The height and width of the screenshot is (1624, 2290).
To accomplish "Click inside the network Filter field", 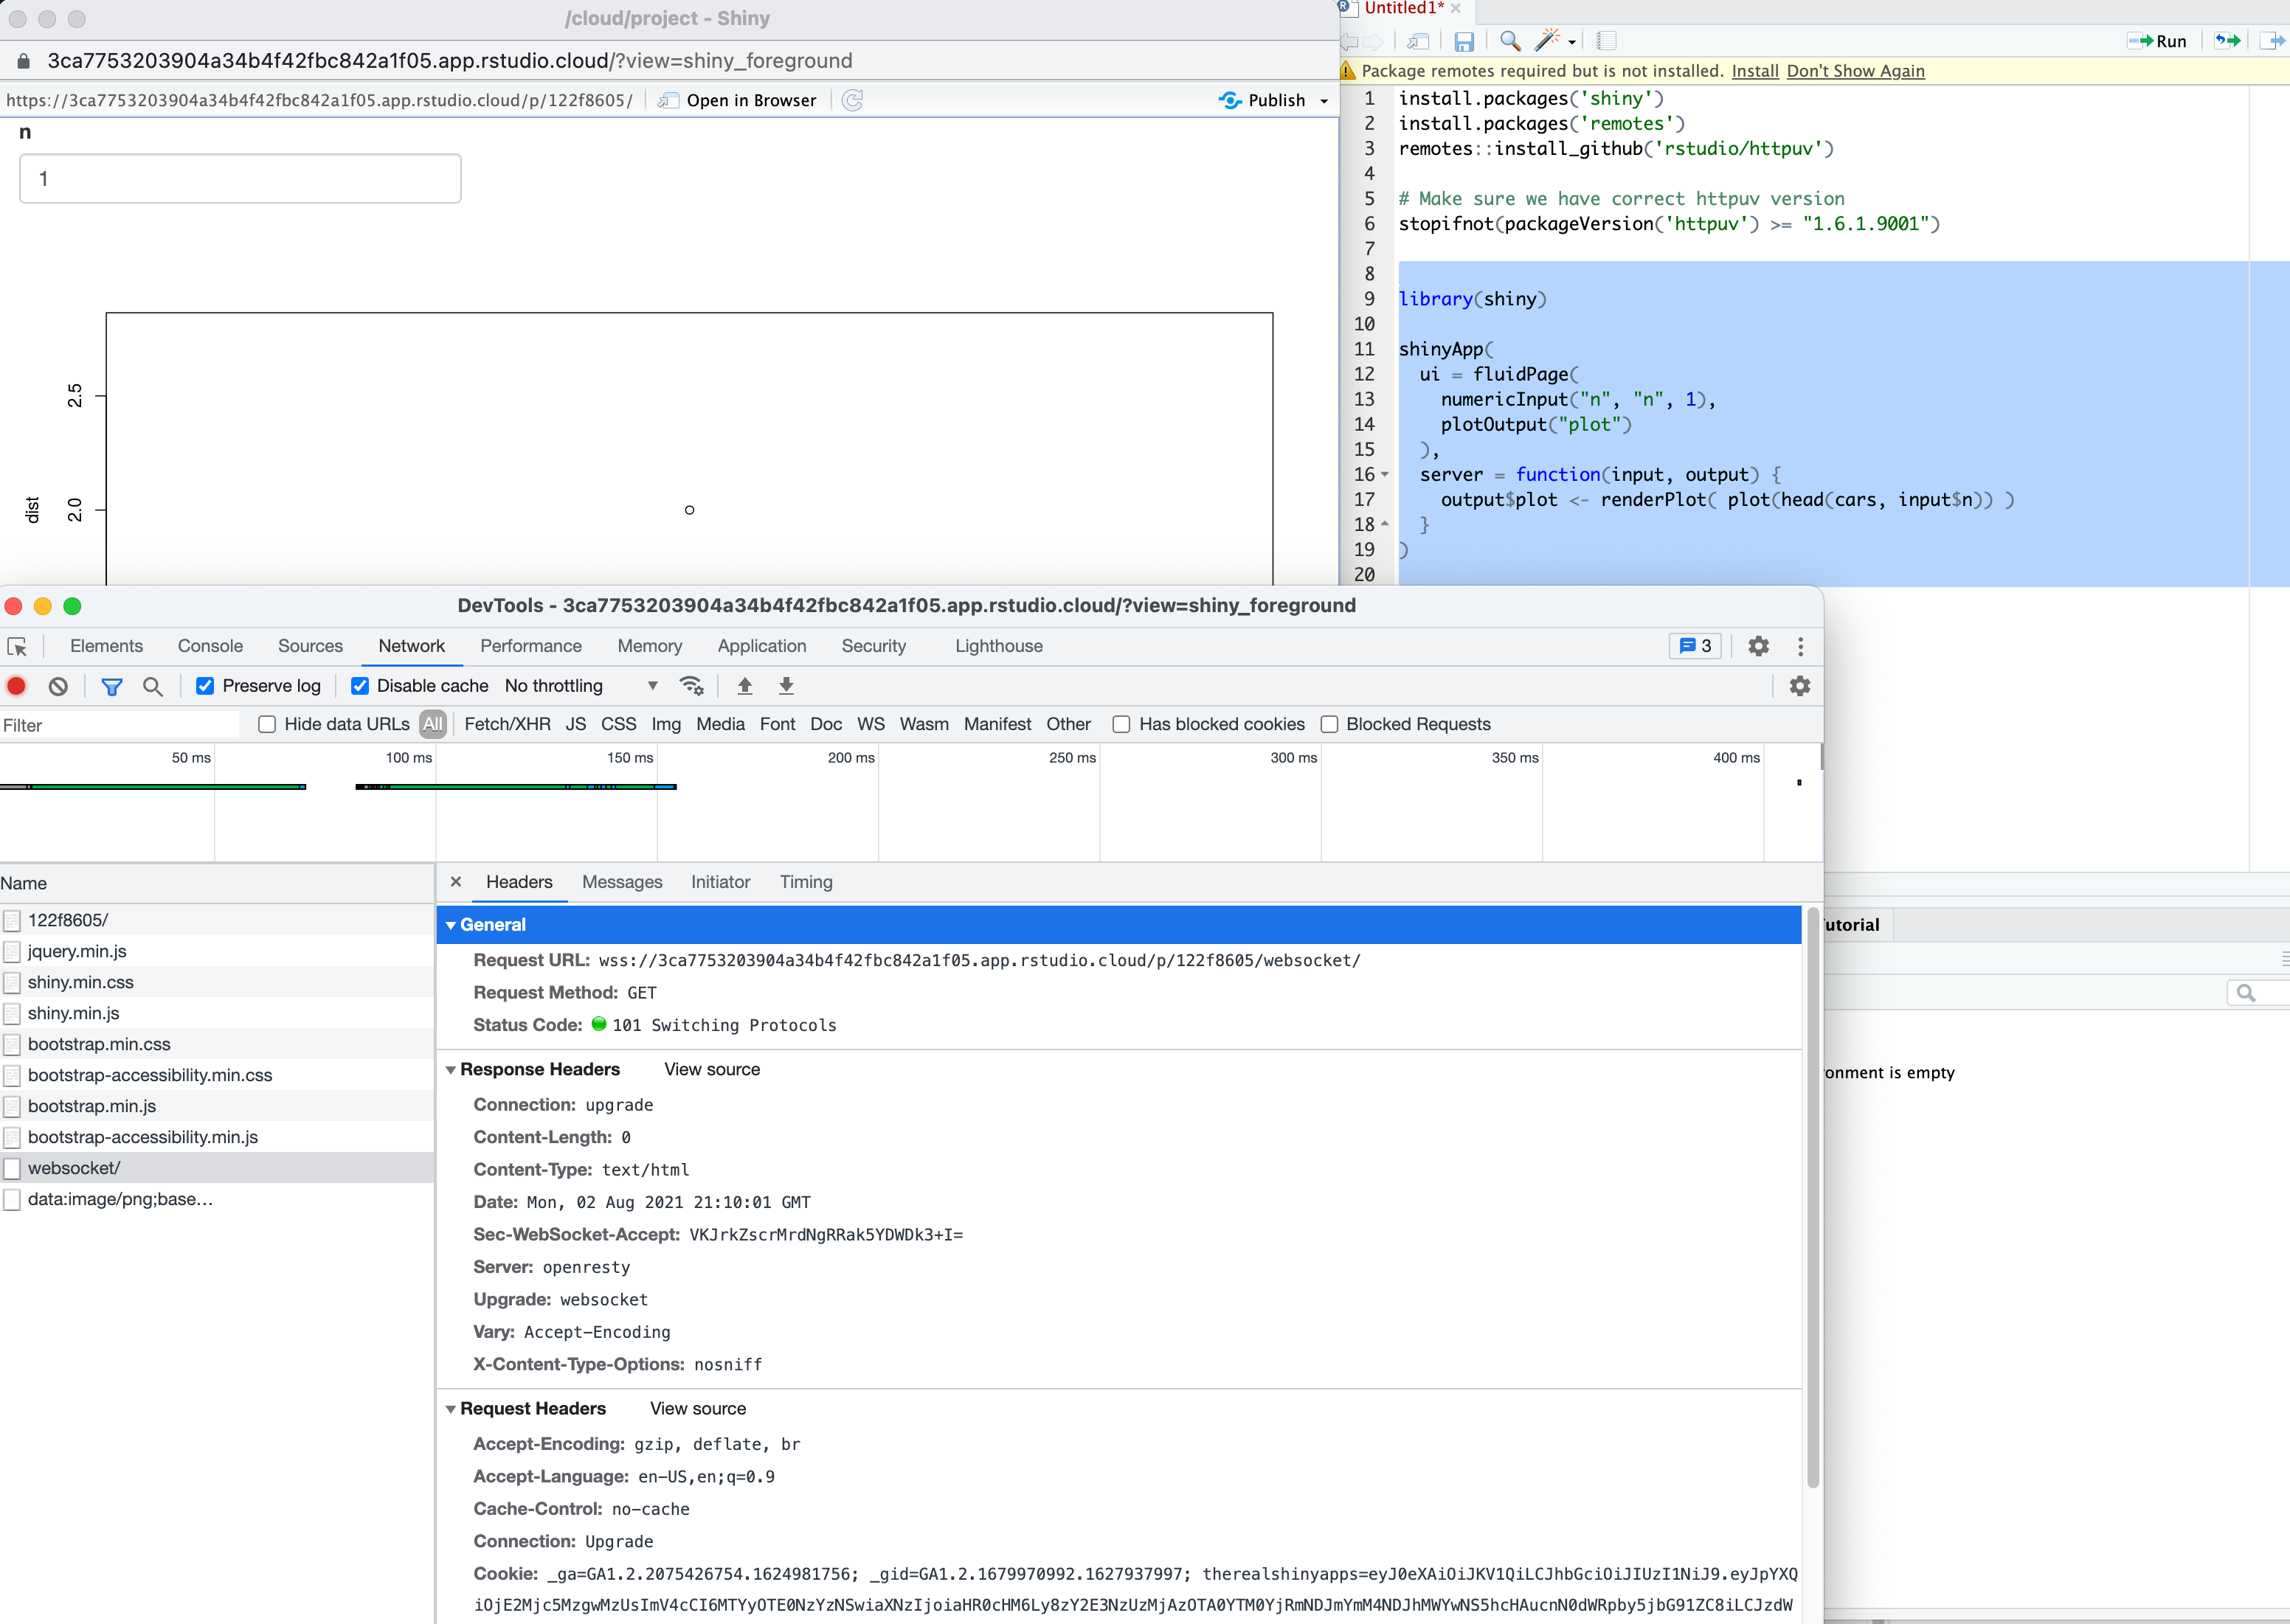I will [x=120, y=725].
